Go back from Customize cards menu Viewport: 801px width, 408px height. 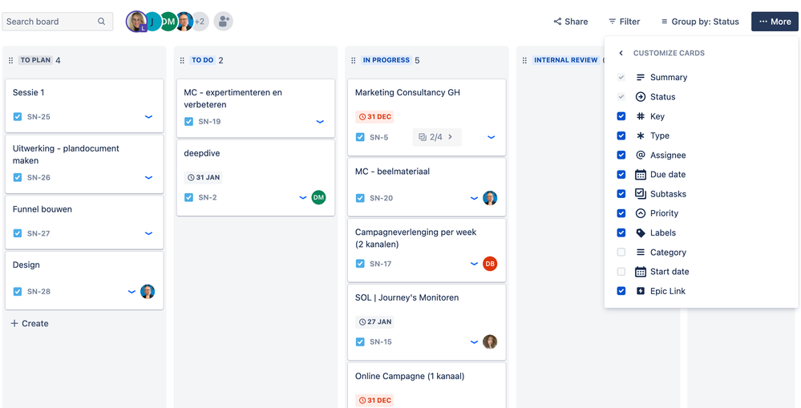(621, 53)
